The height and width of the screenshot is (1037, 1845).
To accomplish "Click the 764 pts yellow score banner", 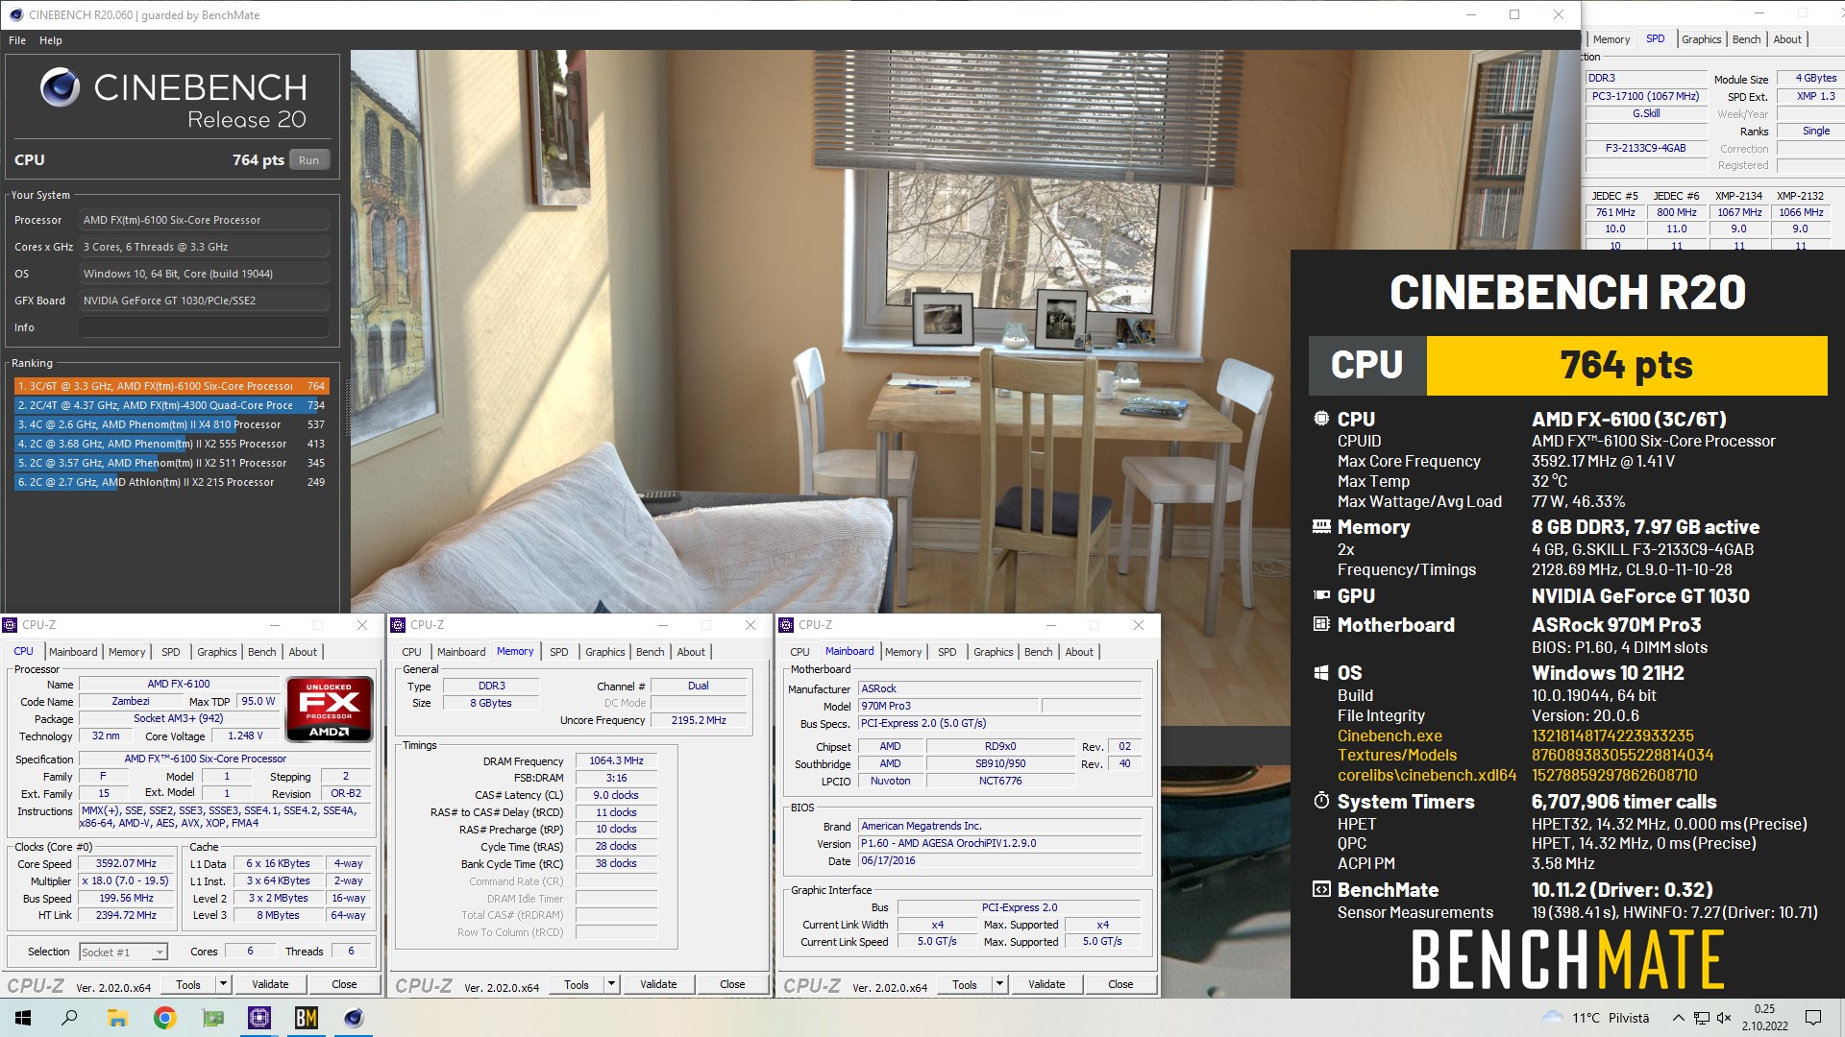I will click(1626, 366).
